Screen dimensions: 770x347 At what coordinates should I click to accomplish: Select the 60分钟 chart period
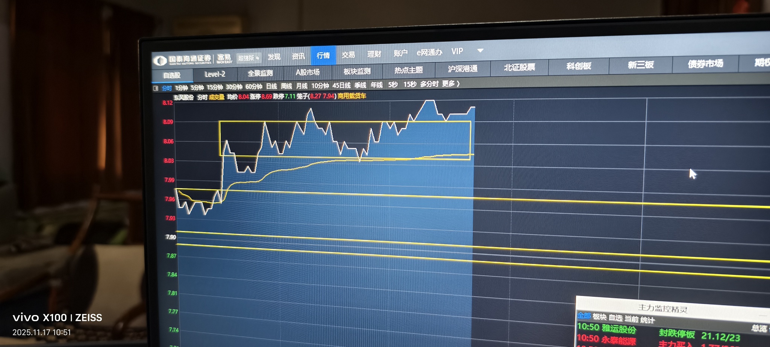tap(254, 86)
